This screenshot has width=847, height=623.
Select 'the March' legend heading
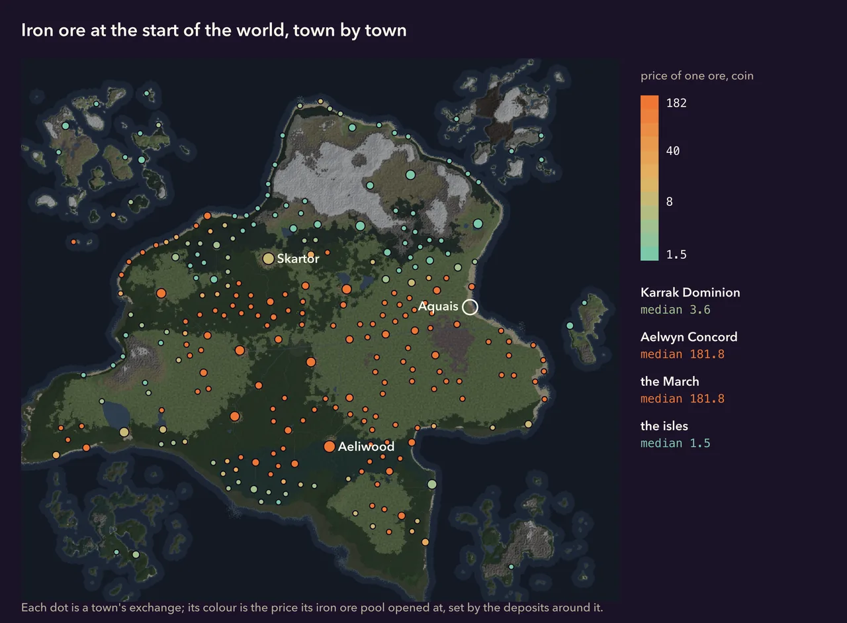tap(670, 381)
